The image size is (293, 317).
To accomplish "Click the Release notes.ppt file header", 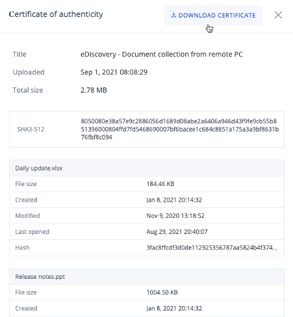I will coord(147,277).
